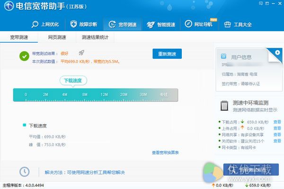Switch to the 宽带测速 sub-tab
Screen dimensions: 284x189
[x=19, y=37]
